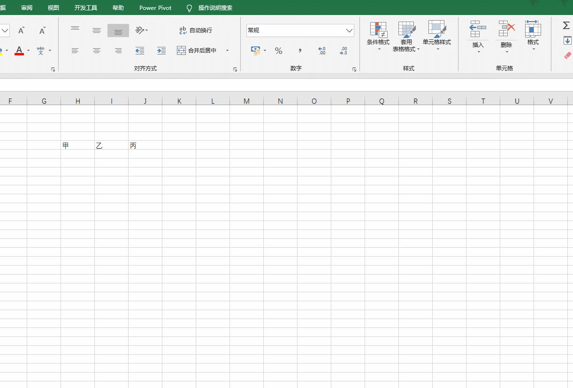Open the phonetic guide dropdown arrow
The height and width of the screenshot is (388, 573).
coord(50,50)
